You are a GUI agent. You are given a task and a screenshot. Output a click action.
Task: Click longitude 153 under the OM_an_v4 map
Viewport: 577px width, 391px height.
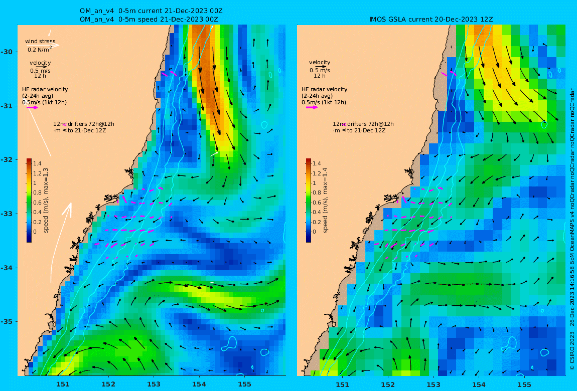154,384
